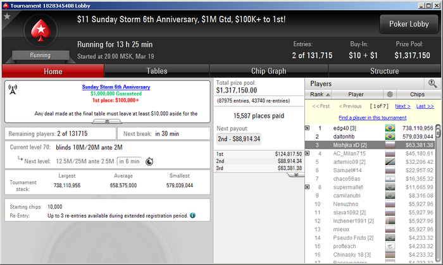This screenshot has height=265, width=443.
Task: Click Brazil flag for daltonhb
Action: pyautogui.click(x=390, y=137)
